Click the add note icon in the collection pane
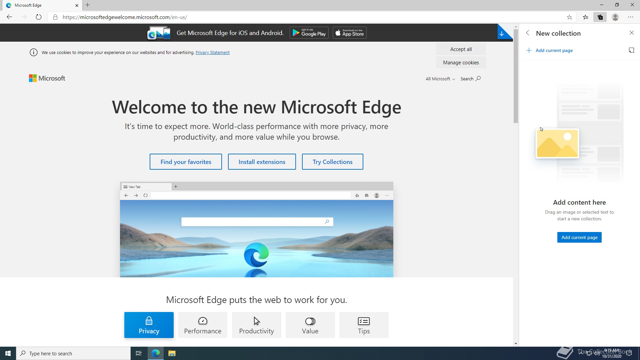 pyautogui.click(x=631, y=50)
